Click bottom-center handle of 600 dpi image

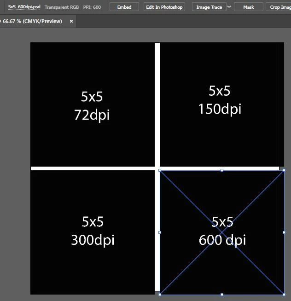(x=222, y=294)
